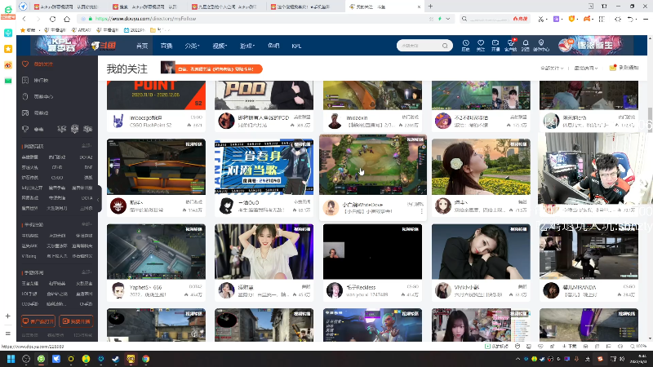The image size is (653, 367).
Task: Go to 首页 in navigation bar
Action: tap(142, 46)
